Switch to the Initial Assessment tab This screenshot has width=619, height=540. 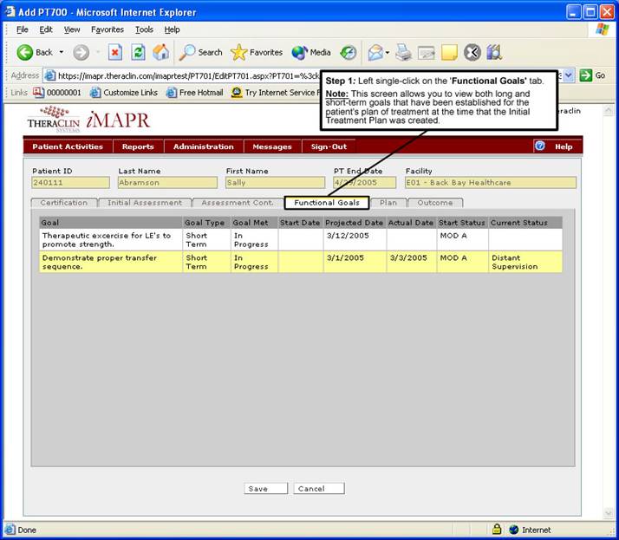coord(144,203)
